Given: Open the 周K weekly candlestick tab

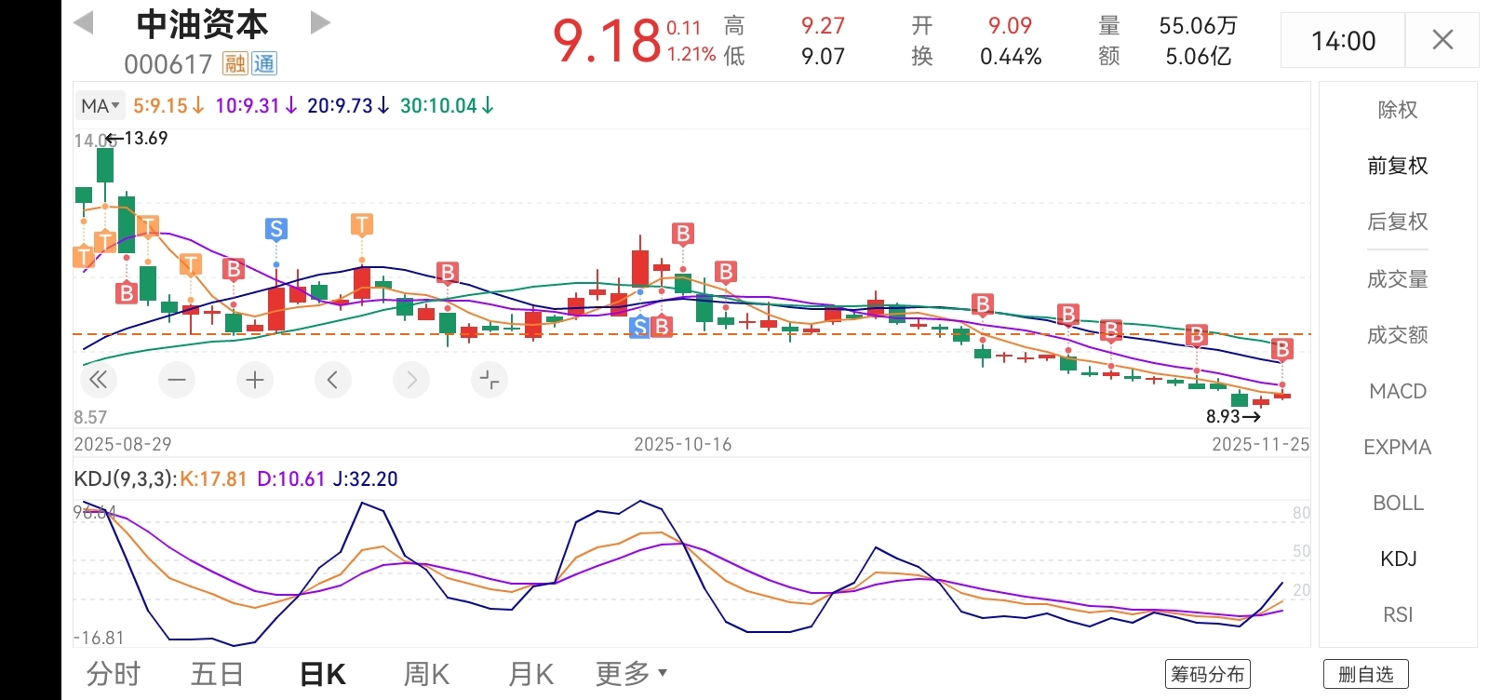Looking at the screenshot, I should (427, 673).
